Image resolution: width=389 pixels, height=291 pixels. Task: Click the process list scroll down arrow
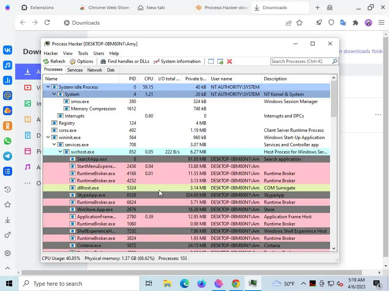tap(334, 249)
